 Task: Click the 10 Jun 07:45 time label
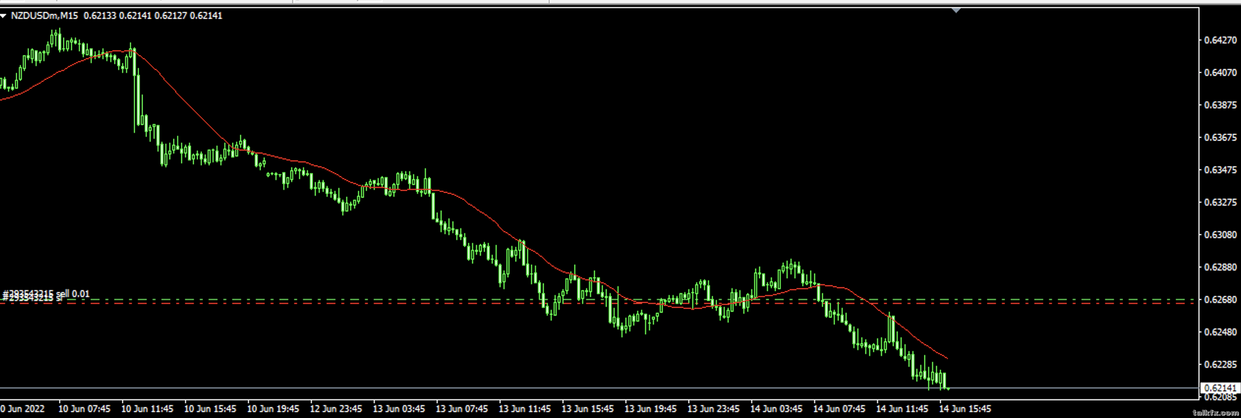pos(85,409)
